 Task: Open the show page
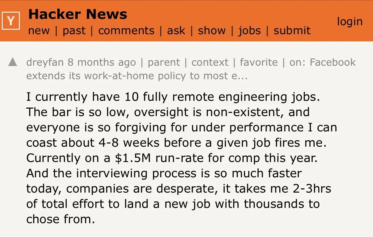(212, 31)
